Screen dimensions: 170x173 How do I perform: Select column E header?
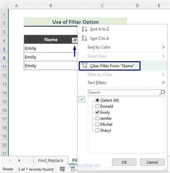[x=159, y=5]
